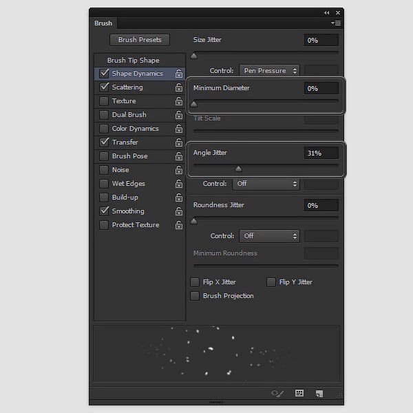This screenshot has width=413, height=413.
Task: Select the Transfer label in options list
Action: click(x=125, y=142)
